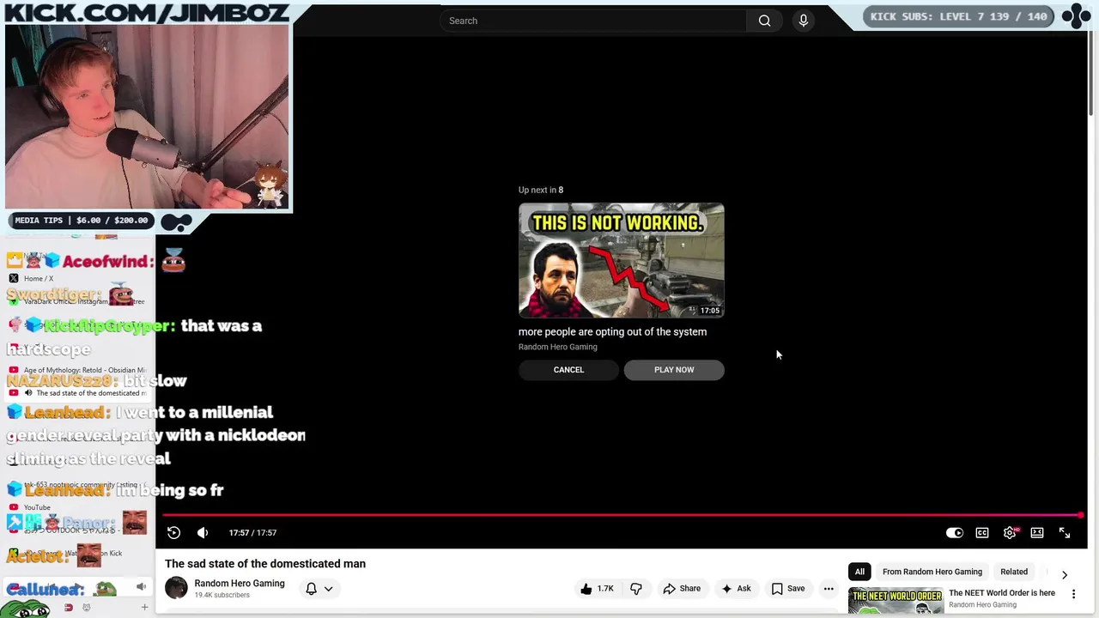The height and width of the screenshot is (618, 1099).
Task: Open the three-dot more actions menu
Action: 829,589
